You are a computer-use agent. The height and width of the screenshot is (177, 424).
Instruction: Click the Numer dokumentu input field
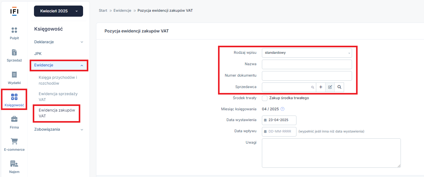click(307, 76)
